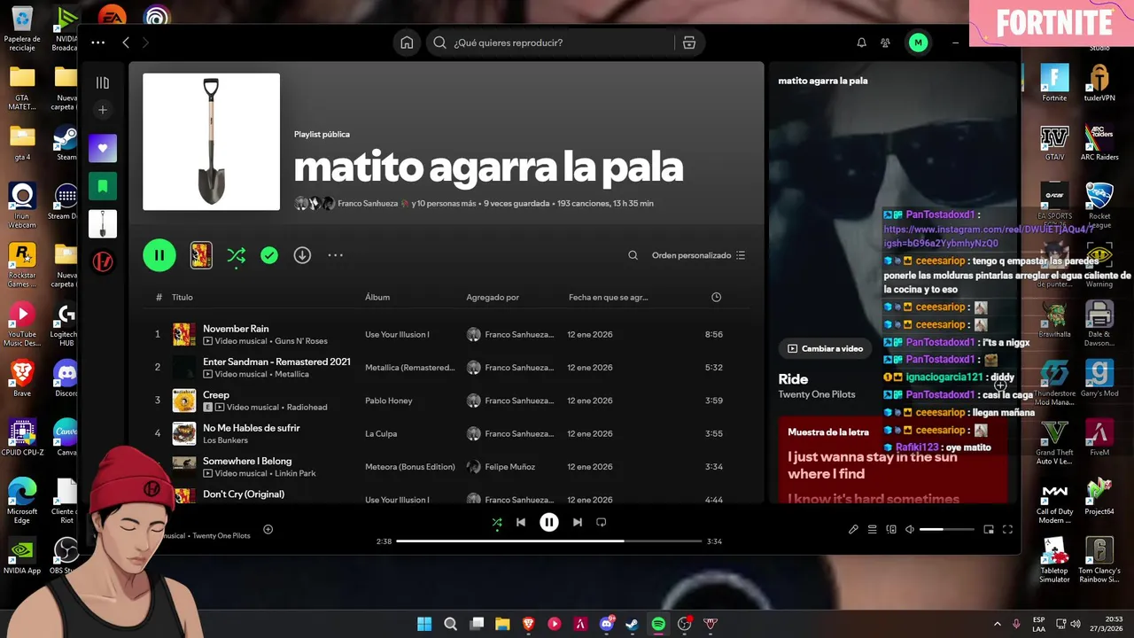Select the No Me Hables de sufrir track
Image resolution: width=1134 pixels, height=638 pixels.
252,428
